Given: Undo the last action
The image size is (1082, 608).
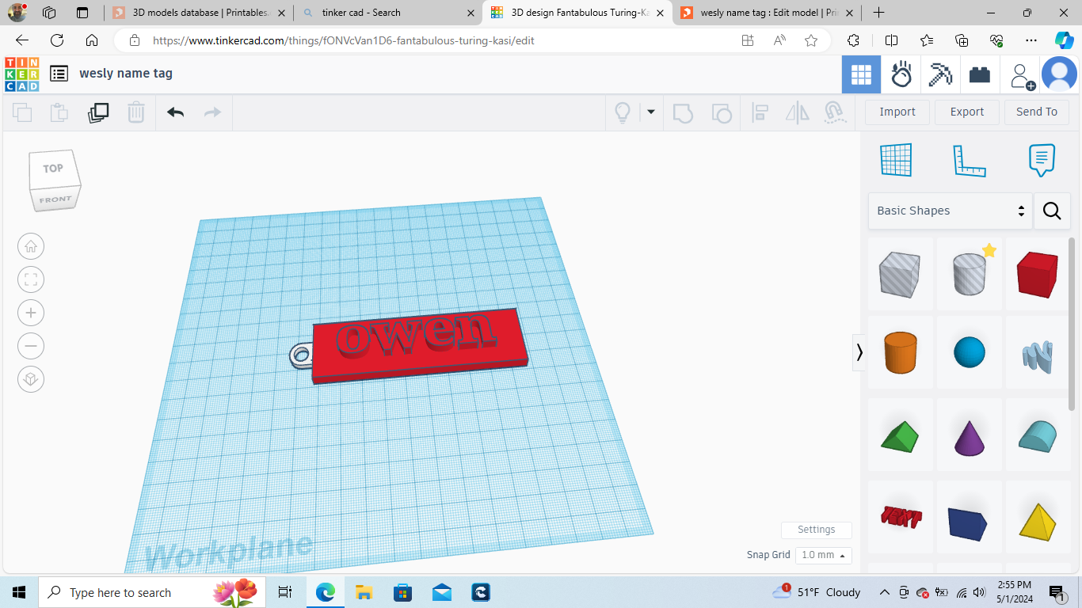Looking at the screenshot, I should [x=176, y=112].
